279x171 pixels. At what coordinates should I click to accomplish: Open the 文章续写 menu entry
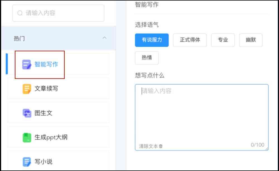click(x=58, y=88)
